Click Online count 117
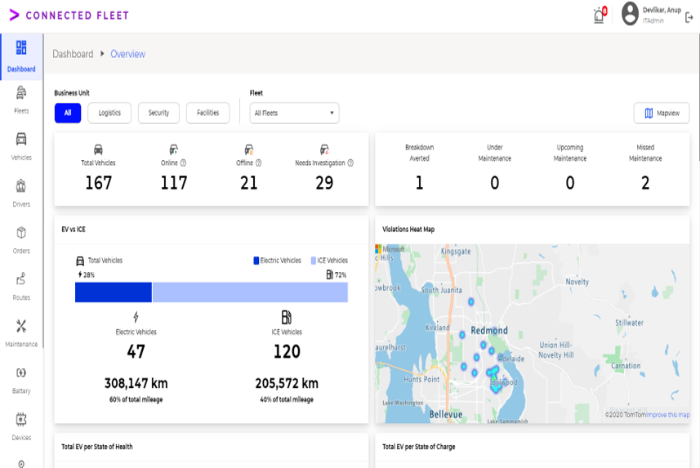Viewport: 700px width, 468px height. click(x=174, y=183)
